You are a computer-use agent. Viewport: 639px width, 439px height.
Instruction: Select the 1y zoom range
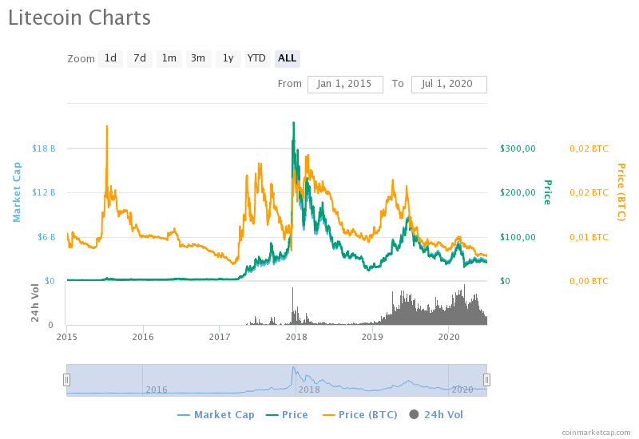click(x=228, y=58)
